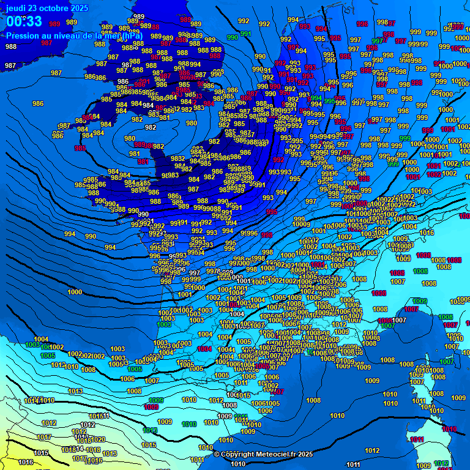The width and height of the screenshot is (470, 470).
Task: Select the green 1013 pressure reading
Action: pyautogui.click(x=150, y=430)
